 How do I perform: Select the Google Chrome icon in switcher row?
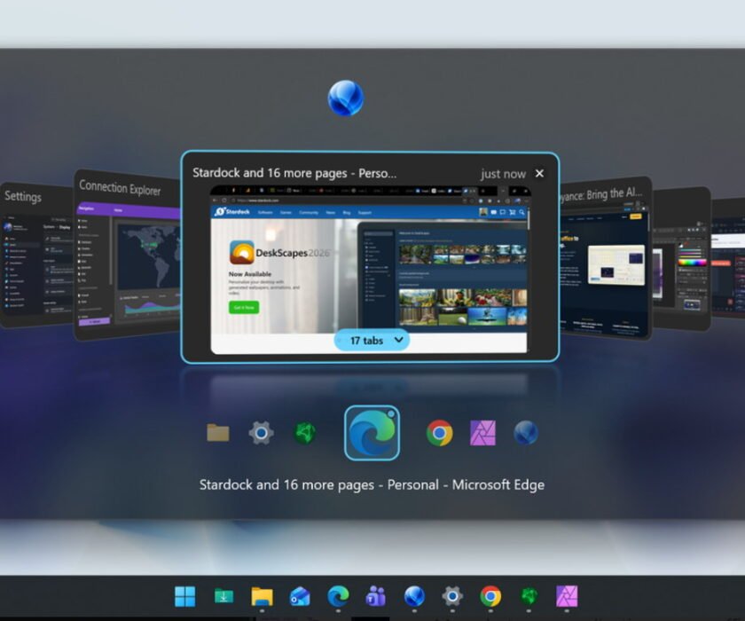pos(440,433)
